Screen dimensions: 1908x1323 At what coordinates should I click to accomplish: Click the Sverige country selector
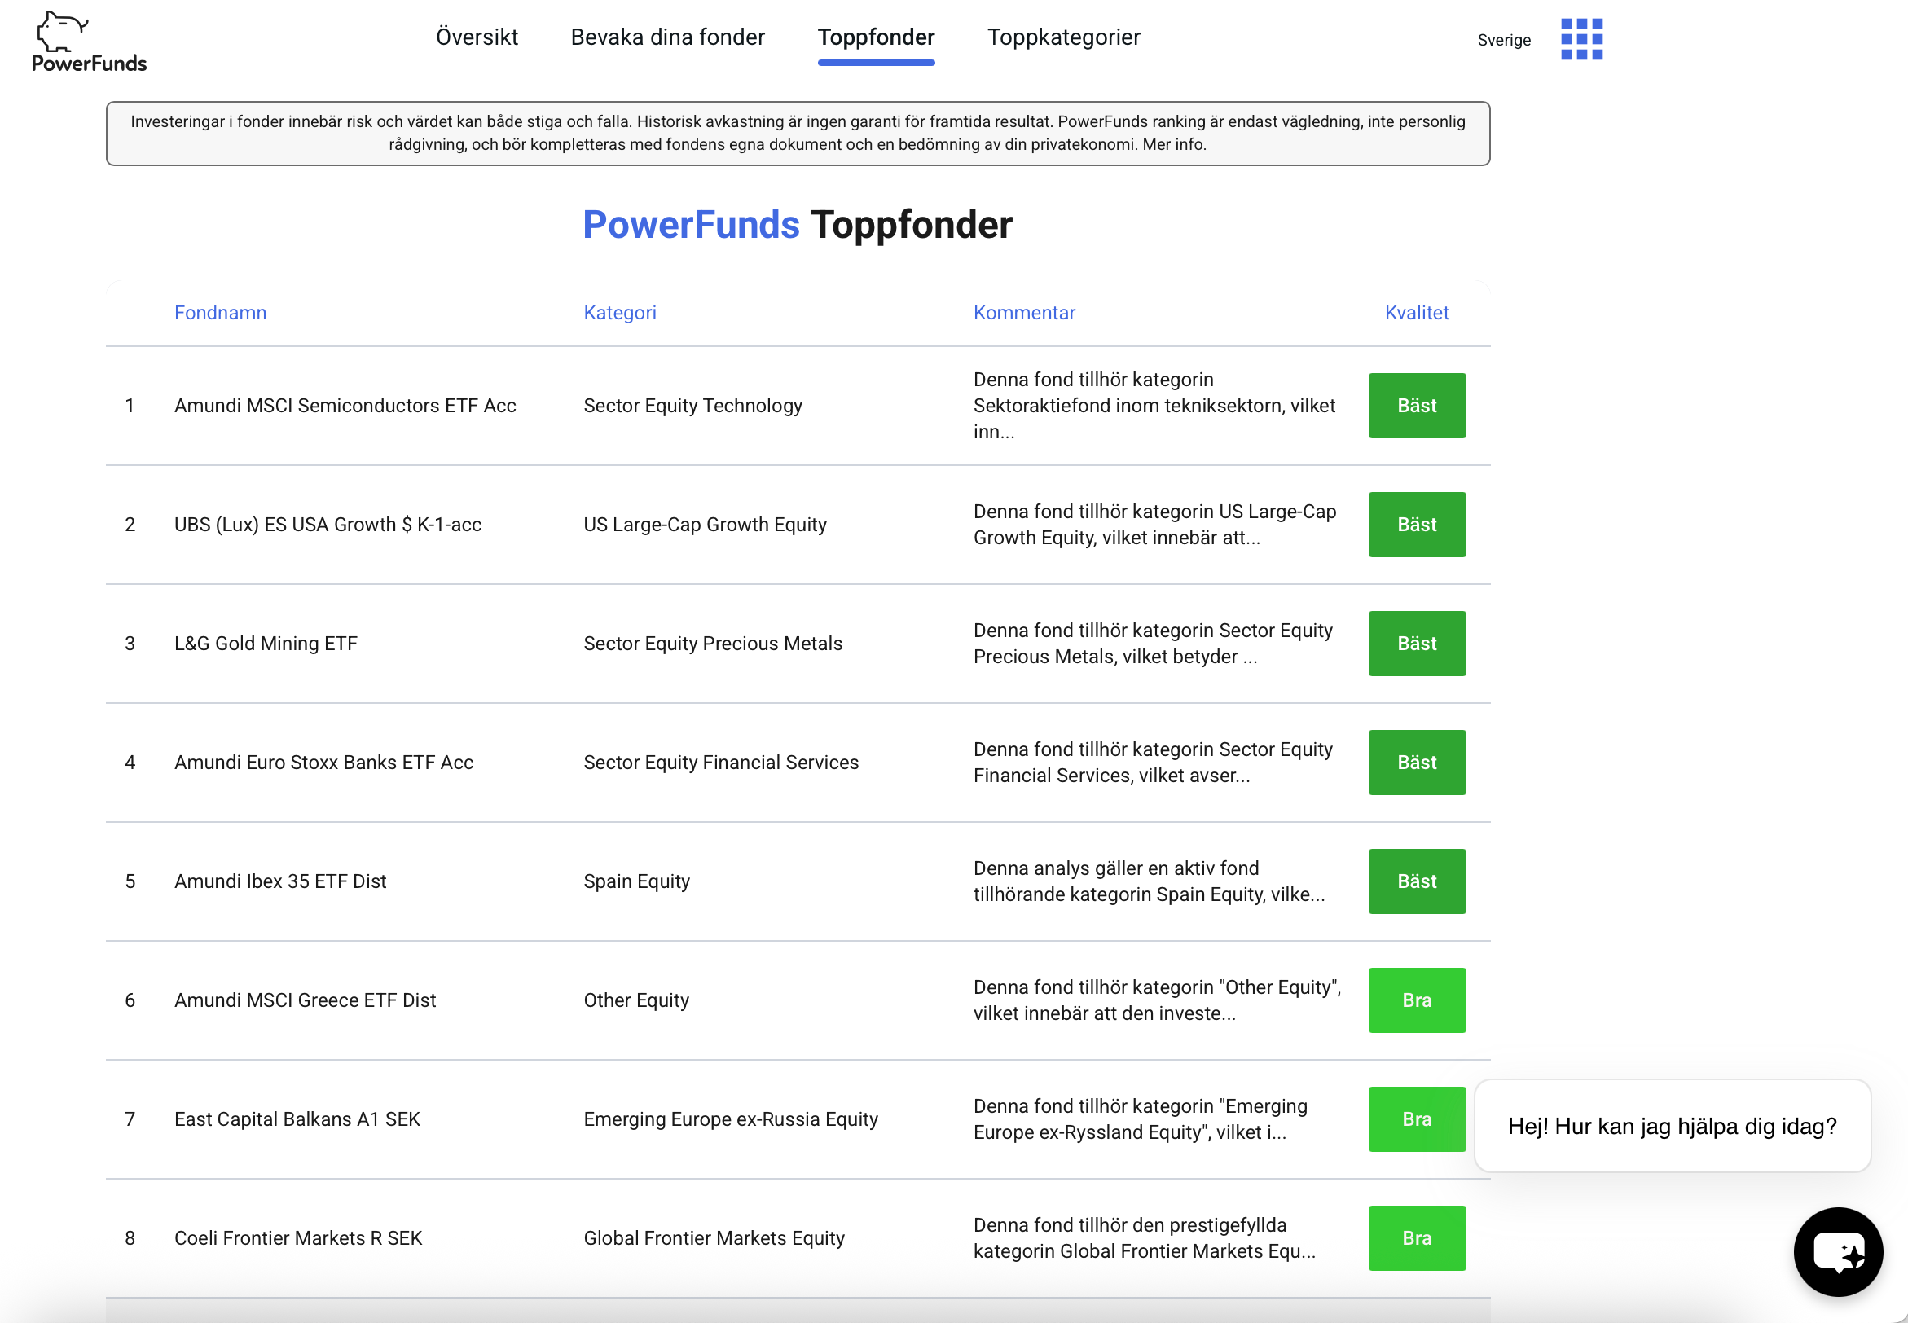tap(1503, 40)
